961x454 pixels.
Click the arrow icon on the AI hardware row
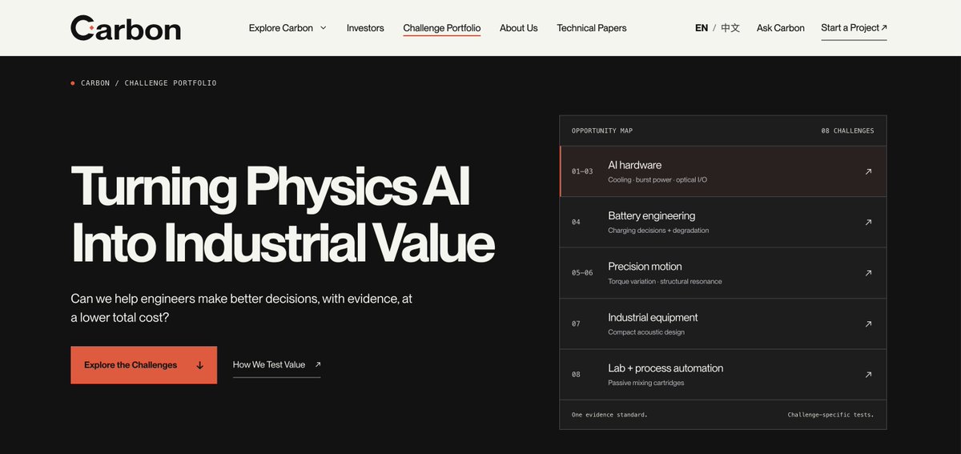click(868, 171)
